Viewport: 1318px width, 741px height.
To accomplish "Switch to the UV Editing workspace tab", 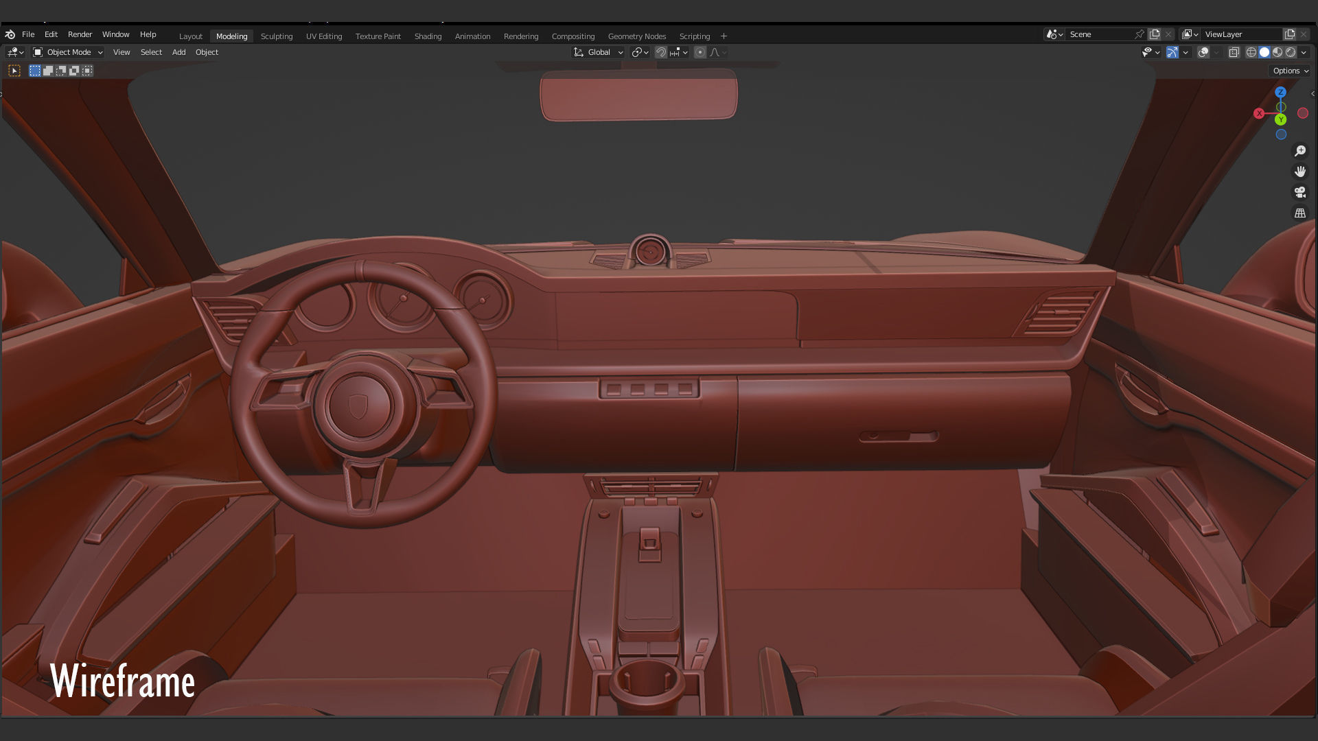I will pos(324,36).
